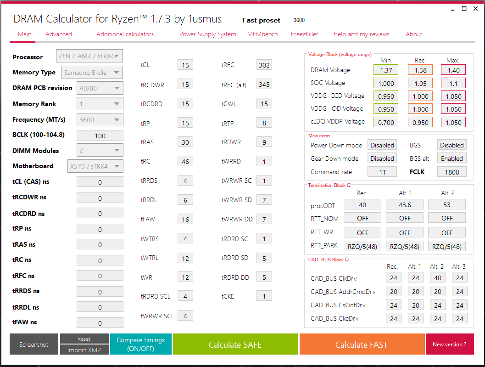Select CAD_BUS CsOdtDrv Alt. 1 value 20

pyautogui.click(x=415, y=305)
